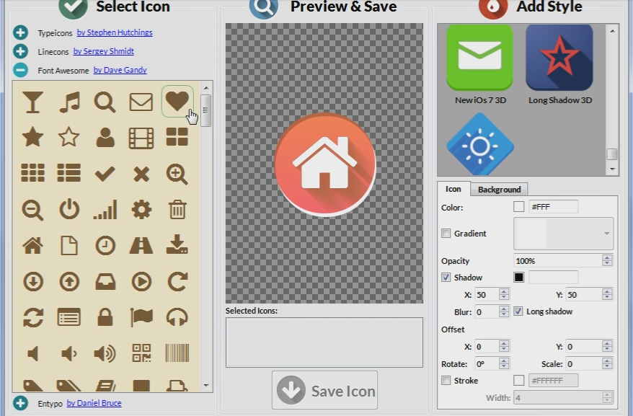Click the white icon Color swatch
Viewport: 633px width, 416px height.
519,207
